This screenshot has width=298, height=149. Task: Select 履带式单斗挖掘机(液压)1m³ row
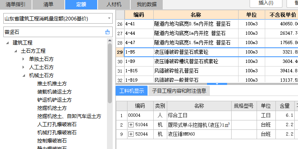pyautogui.click(x=199, y=125)
